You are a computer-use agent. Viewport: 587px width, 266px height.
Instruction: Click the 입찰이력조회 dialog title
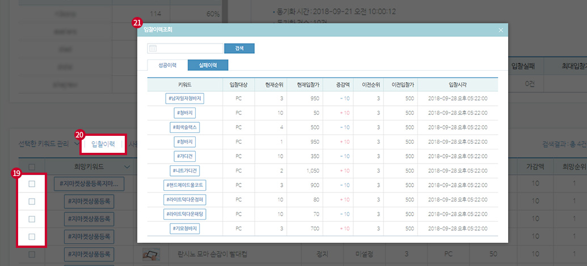[158, 30]
